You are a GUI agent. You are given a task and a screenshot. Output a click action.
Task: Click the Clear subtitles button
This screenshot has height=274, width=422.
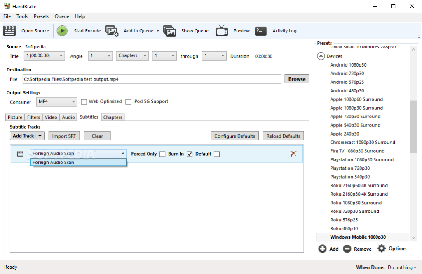[97, 136]
